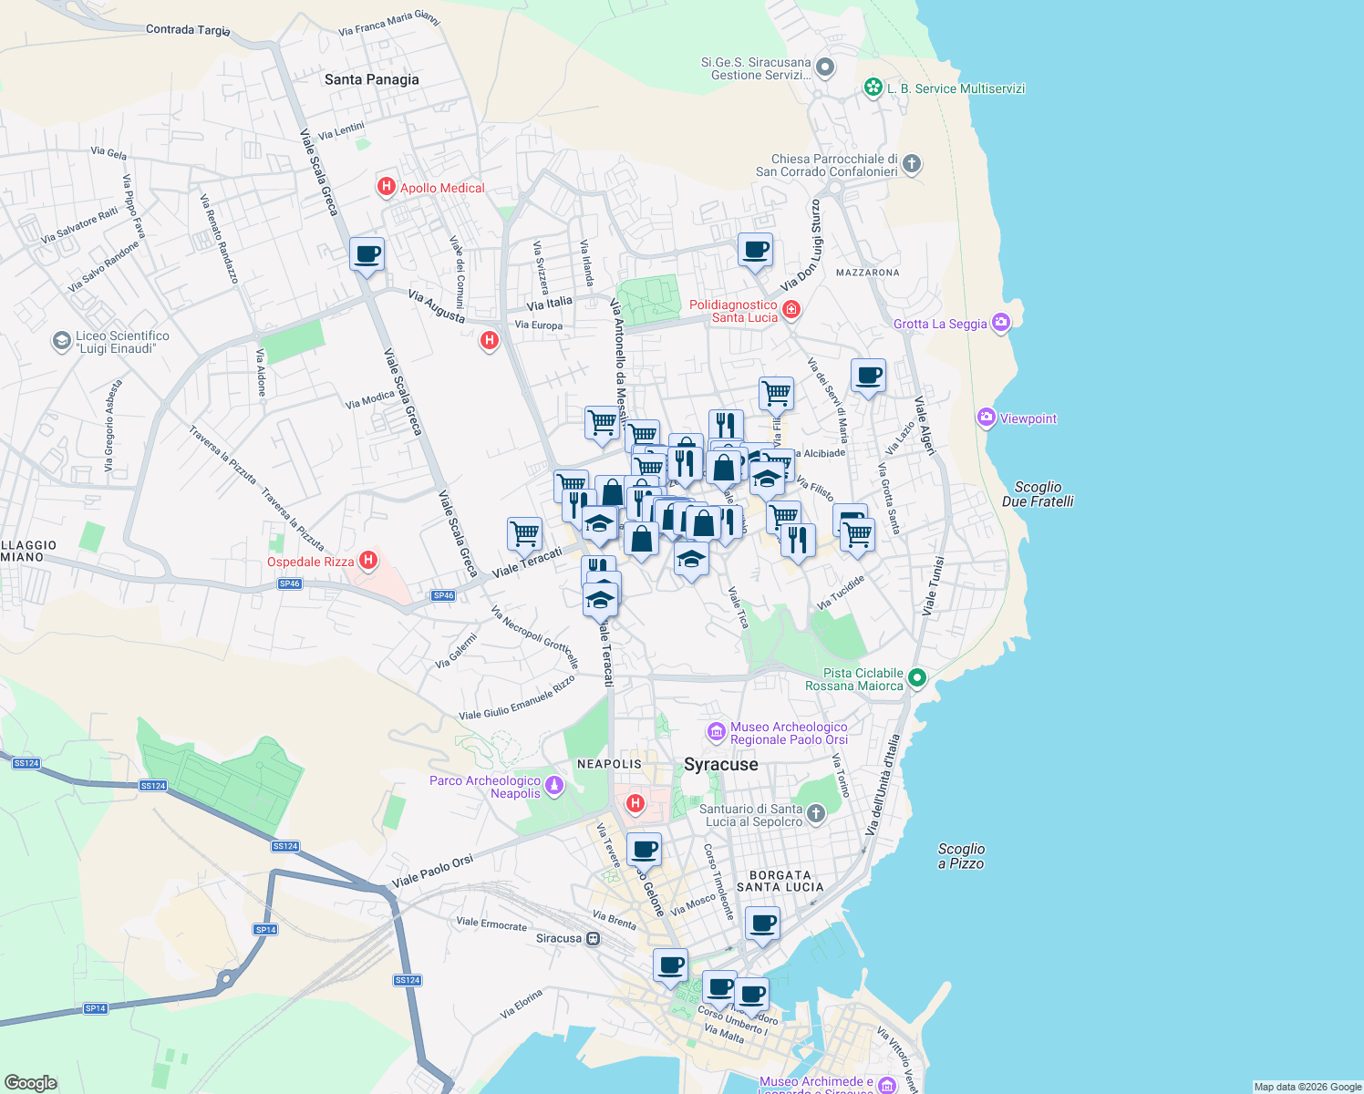Click the Syracuse city label

click(x=720, y=764)
